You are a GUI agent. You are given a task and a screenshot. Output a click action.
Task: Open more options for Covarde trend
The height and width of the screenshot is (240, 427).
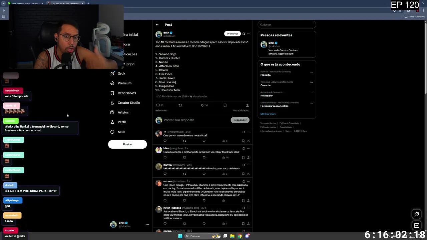pos(312,82)
